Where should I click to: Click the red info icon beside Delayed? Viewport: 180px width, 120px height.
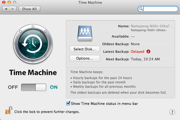click(148, 51)
